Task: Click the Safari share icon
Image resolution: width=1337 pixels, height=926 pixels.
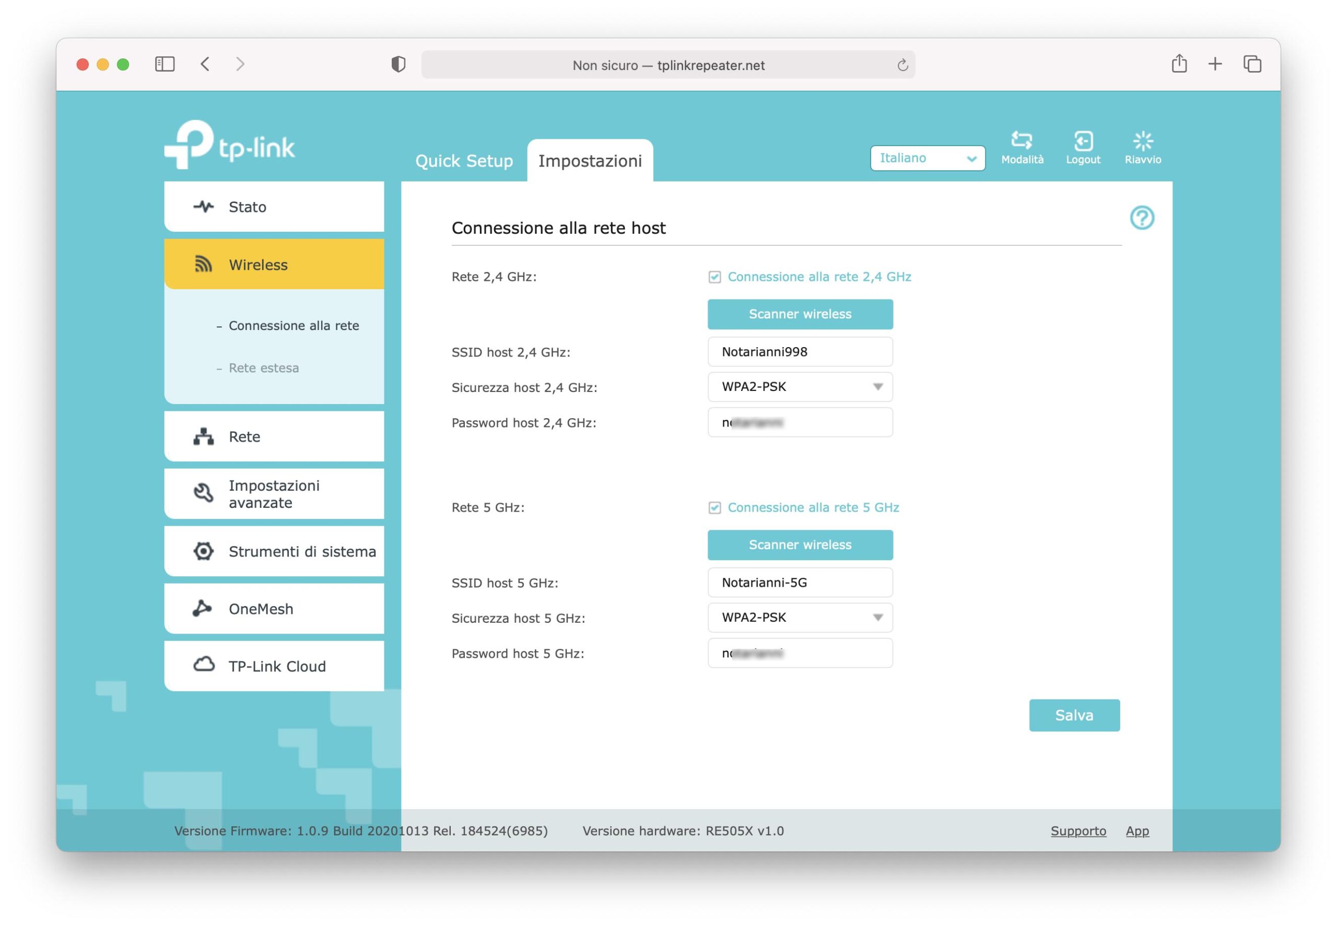Action: (x=1179, y=64)
